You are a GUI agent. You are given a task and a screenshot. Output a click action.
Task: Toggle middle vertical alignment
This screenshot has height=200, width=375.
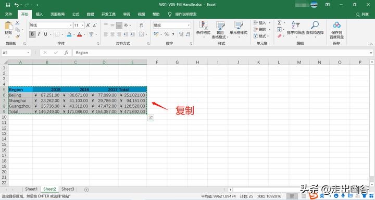113,25
